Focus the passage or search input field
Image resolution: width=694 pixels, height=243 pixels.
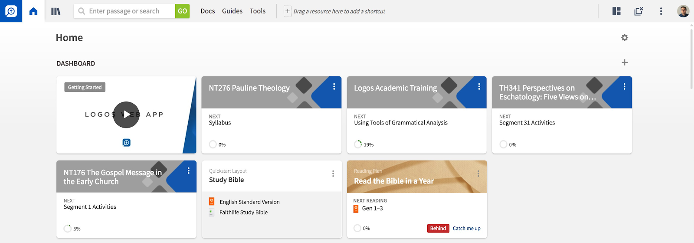pyautogui.click(x=124, y=11)
